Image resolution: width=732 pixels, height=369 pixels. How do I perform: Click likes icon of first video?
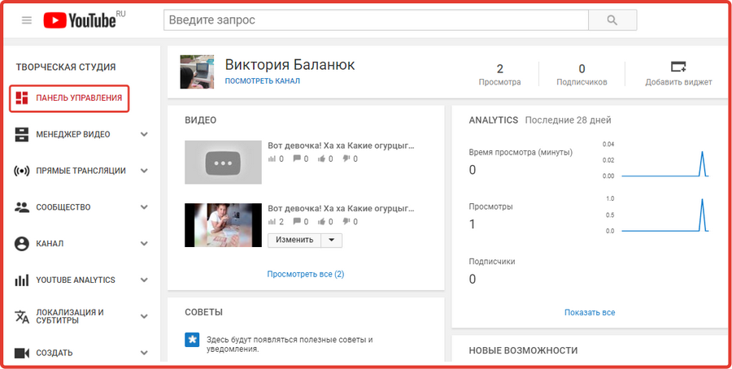(321, 158)
